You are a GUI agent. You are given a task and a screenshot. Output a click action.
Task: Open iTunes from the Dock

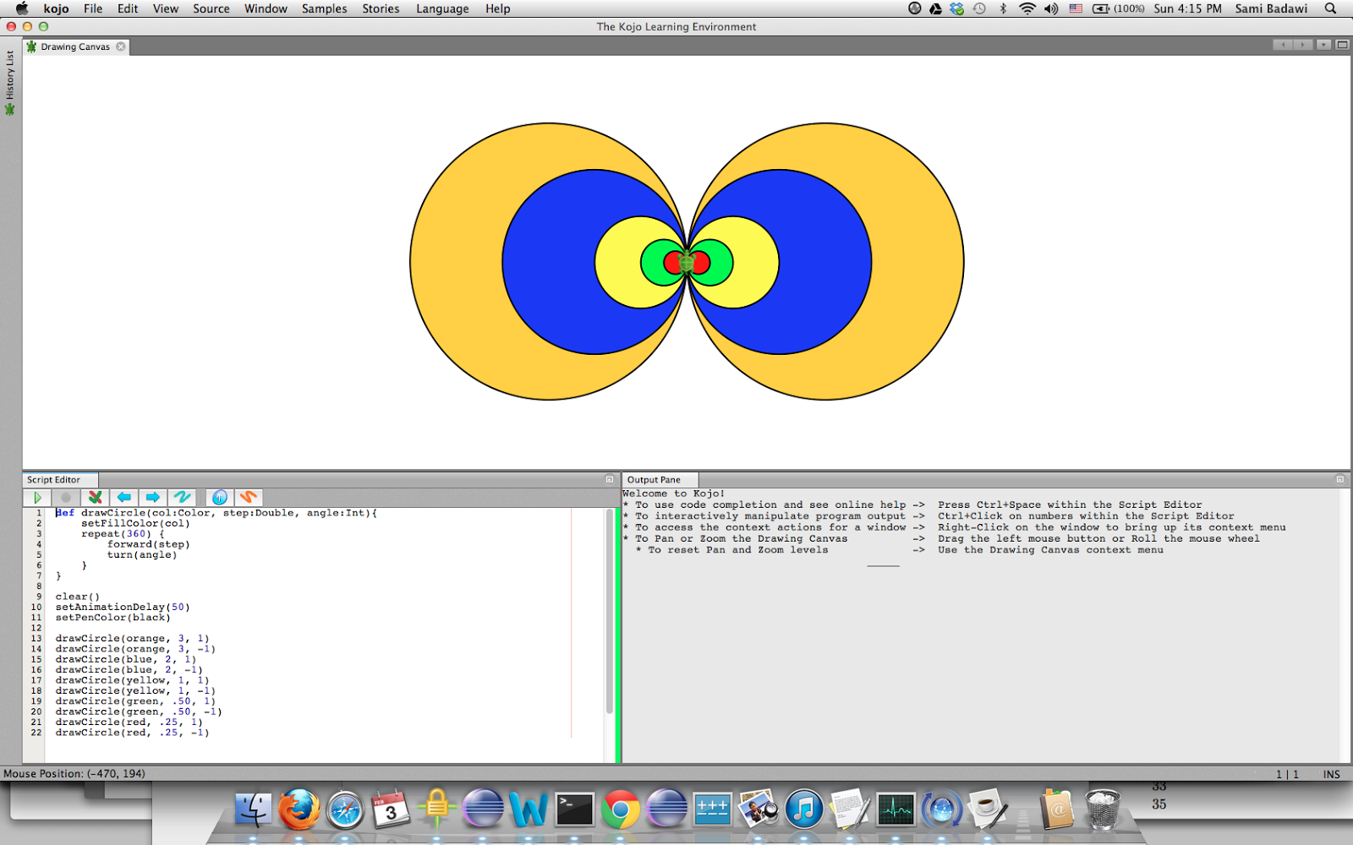tap(804, 810)
